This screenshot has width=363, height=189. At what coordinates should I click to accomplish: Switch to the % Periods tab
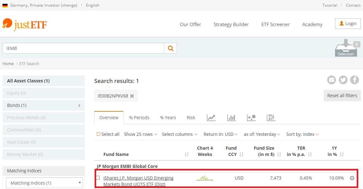click(x=139, y=118)
